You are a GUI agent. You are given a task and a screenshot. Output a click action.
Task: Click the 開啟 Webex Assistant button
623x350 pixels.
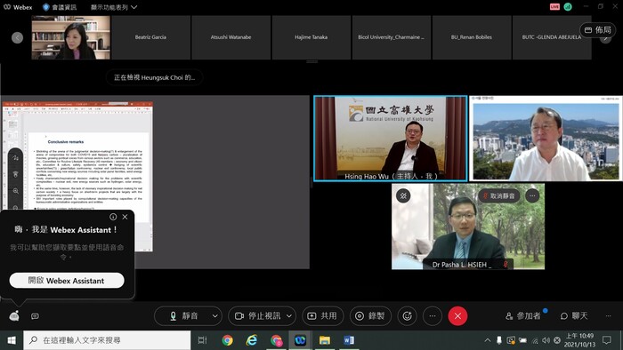(x=67, y=280)
